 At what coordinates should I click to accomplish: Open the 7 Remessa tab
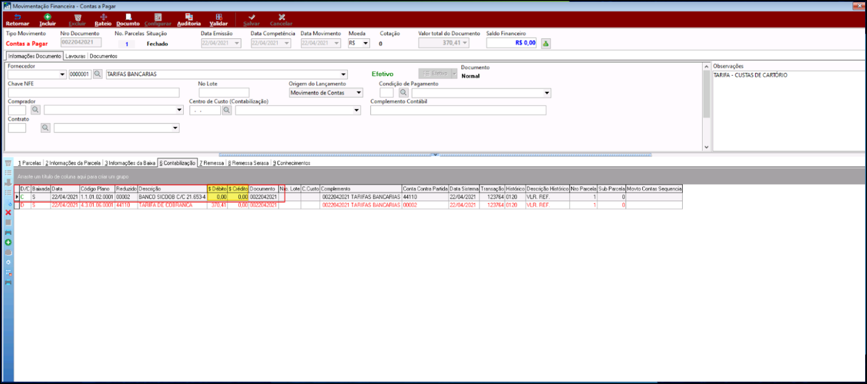[x=212, y=163]
